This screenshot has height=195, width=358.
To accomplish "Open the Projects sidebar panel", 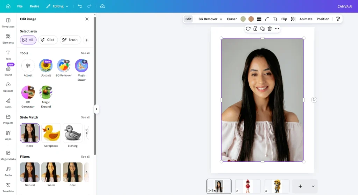I will click(8, 119).
